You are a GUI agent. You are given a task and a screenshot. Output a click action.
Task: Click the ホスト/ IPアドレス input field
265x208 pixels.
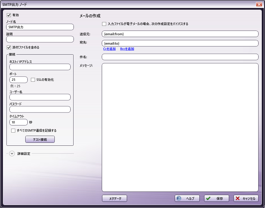click(x=40, y=67)
